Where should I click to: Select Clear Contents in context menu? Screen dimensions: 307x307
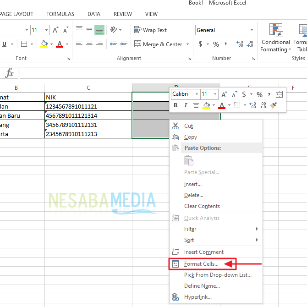216,206
